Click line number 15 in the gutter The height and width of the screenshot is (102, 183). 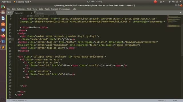[x=10, y=39]
